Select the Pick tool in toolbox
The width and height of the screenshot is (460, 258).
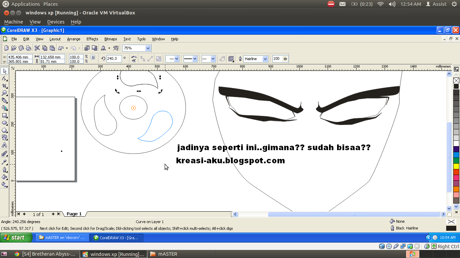click(x=4, y=71)
